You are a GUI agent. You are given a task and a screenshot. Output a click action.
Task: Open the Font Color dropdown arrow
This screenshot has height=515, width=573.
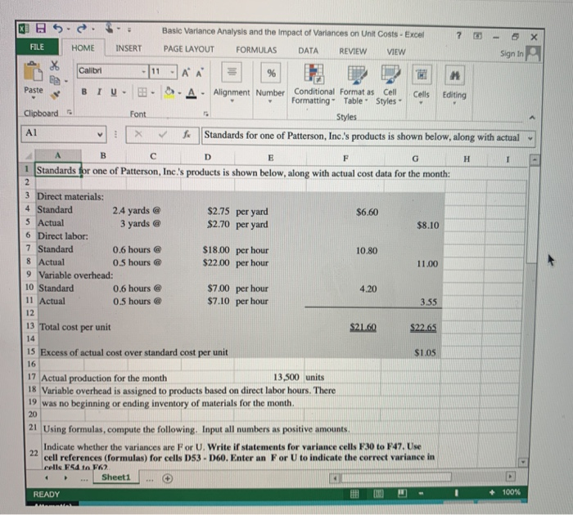(202, 94)
